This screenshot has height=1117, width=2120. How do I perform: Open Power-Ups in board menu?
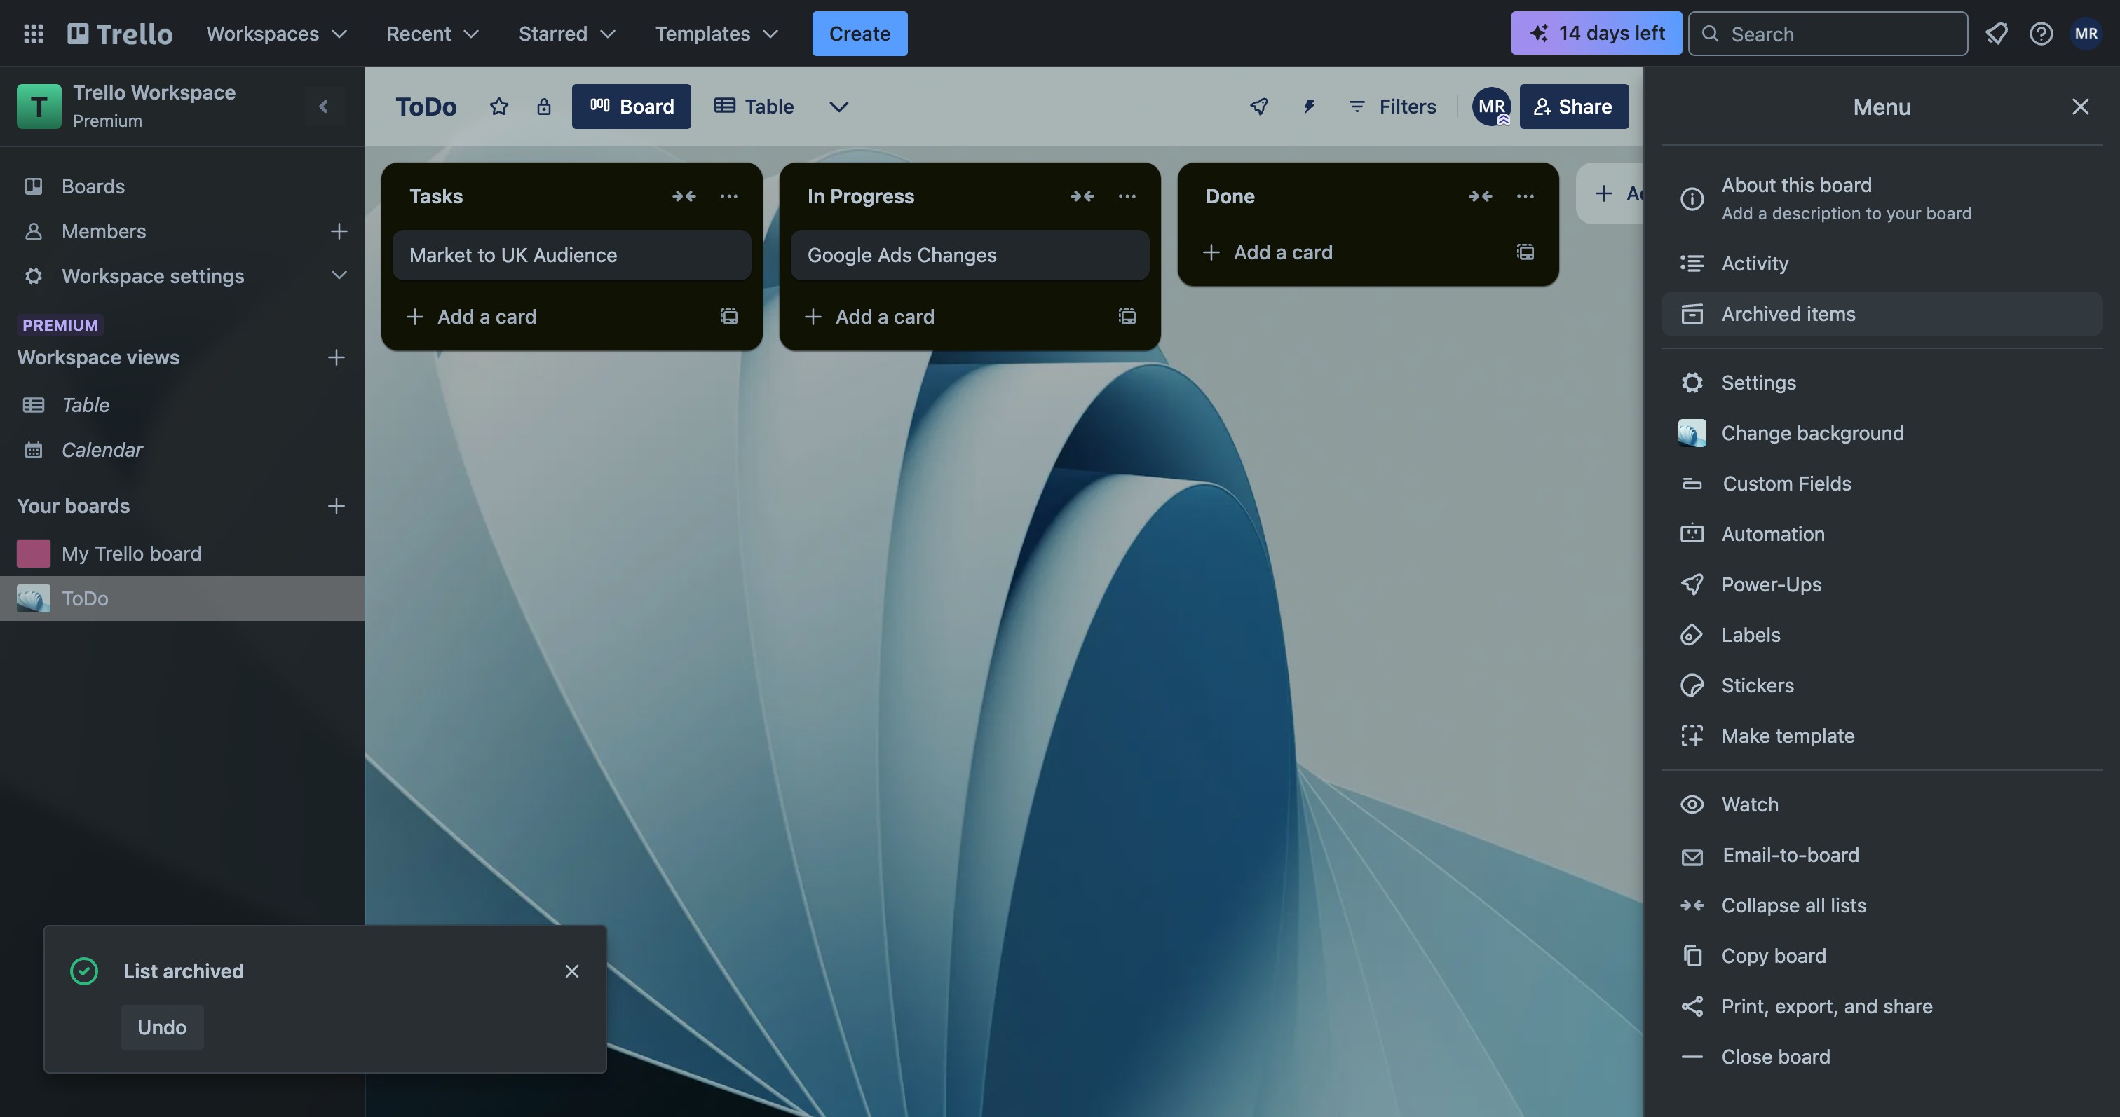pos(1882,585)
